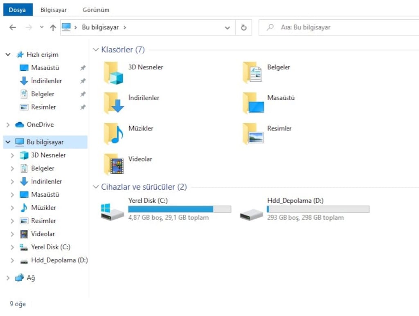The width and height of the screenshot is (419, 316).
Task: Open the Dosya ribbon tab
Action: click(x=18, y=10)
